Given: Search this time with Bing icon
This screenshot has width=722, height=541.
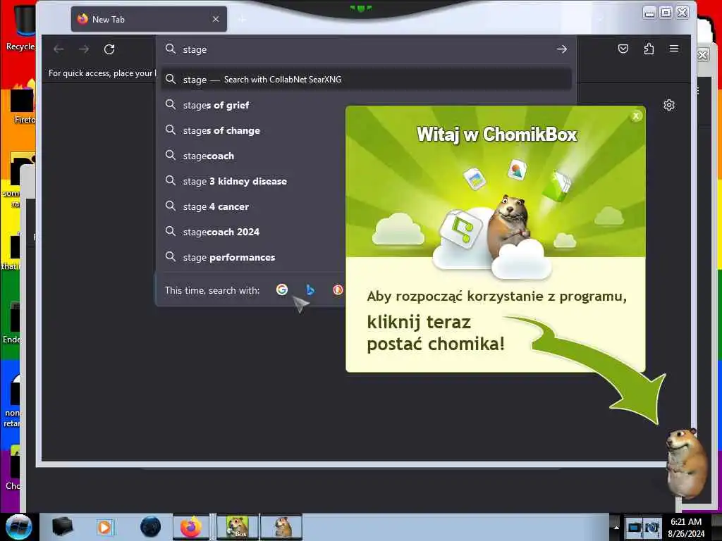Looking at the screenshot, I should (310, 290).
